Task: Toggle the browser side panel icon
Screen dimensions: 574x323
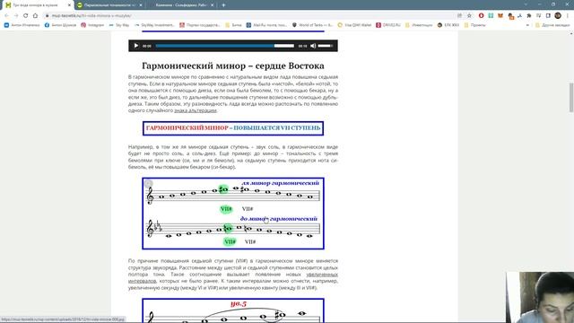Action: point(548,16)
